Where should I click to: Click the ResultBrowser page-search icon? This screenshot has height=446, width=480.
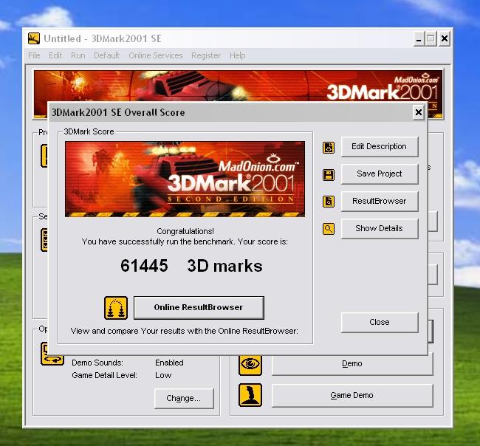point(329,202)
